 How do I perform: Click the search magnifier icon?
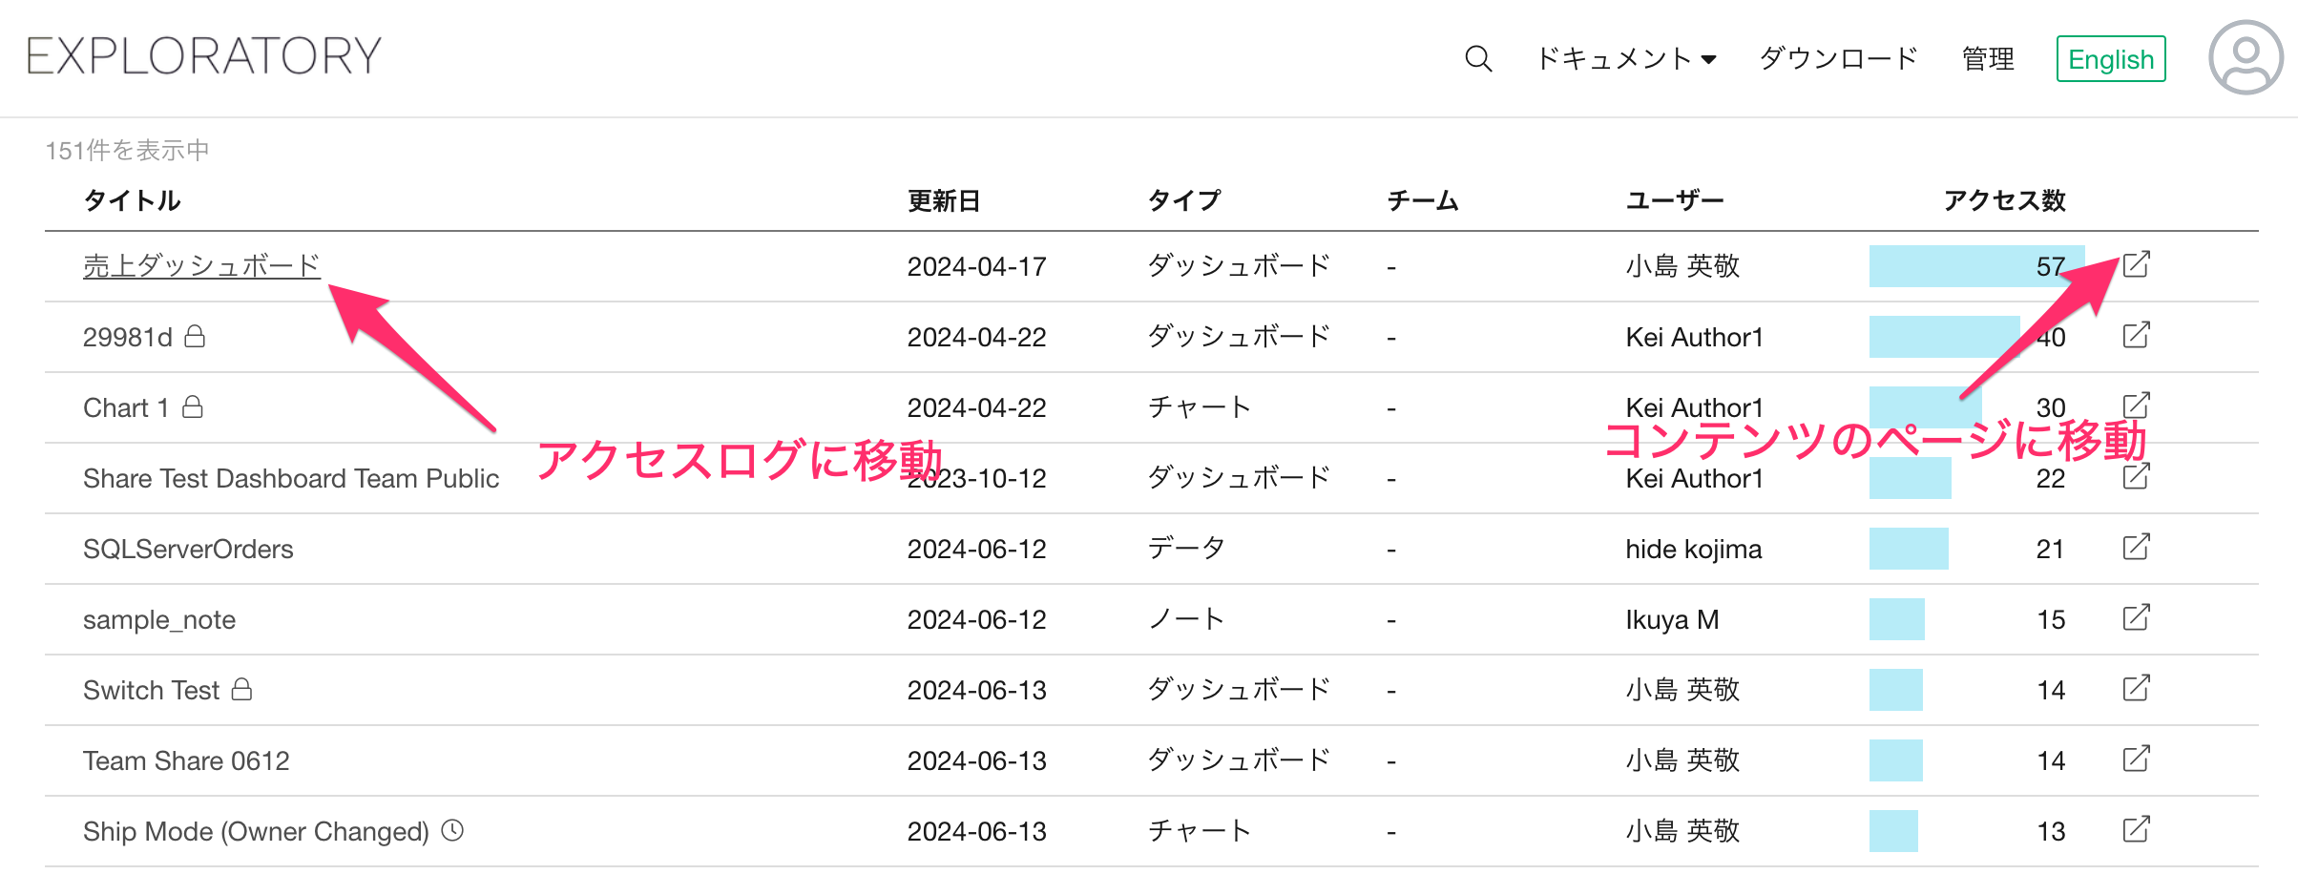(1477, 59)
